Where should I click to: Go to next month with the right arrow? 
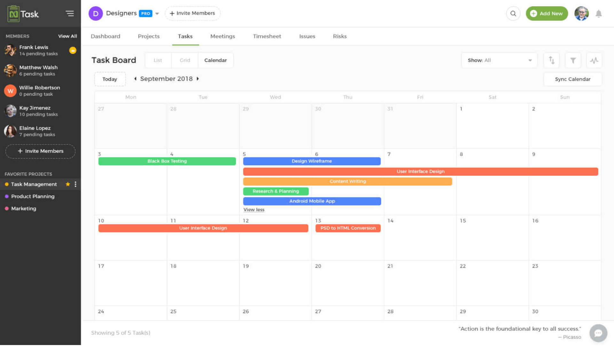tap(198, 79)
